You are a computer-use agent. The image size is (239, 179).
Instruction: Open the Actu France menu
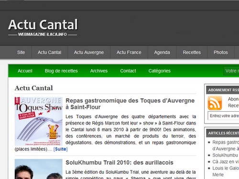coord(129,53)
